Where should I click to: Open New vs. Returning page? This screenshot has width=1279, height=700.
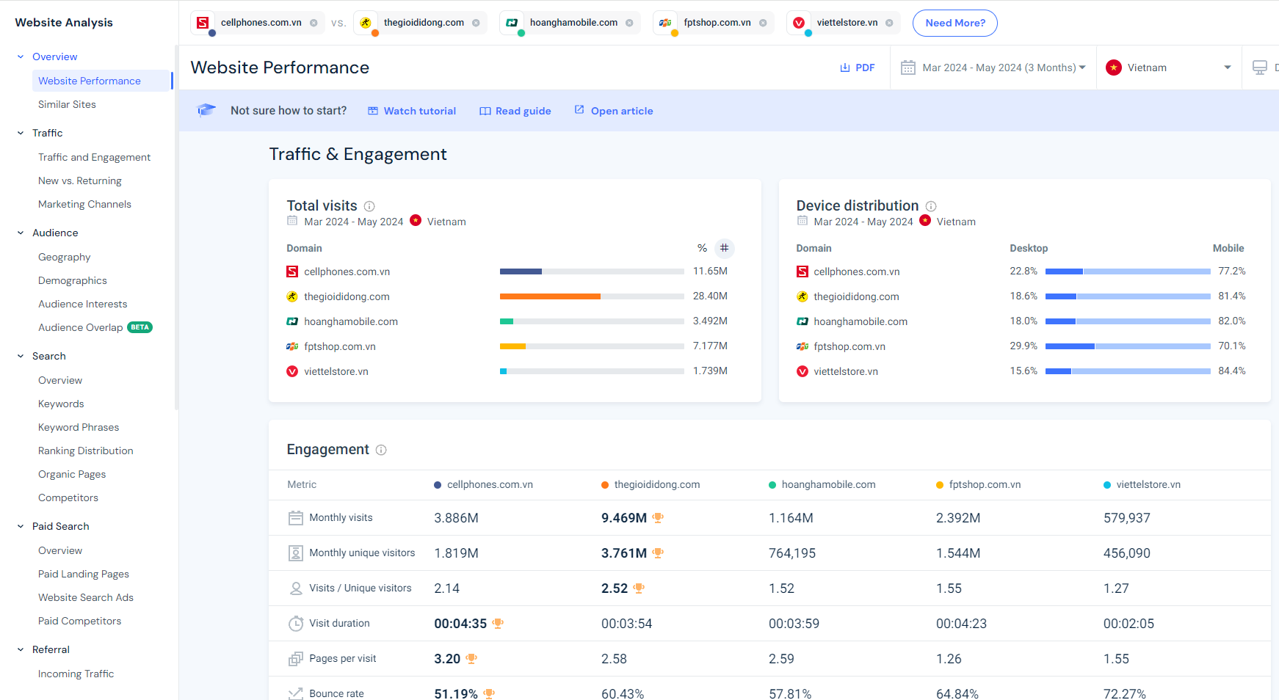tap(80, 181)
